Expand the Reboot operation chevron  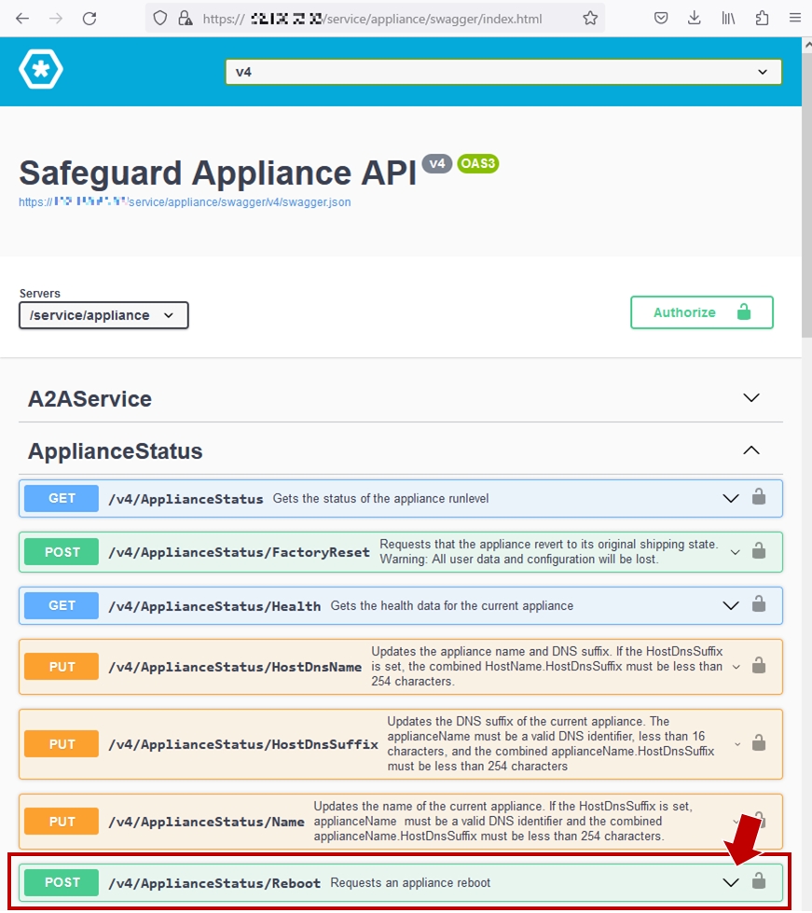(x=731, y=883)
